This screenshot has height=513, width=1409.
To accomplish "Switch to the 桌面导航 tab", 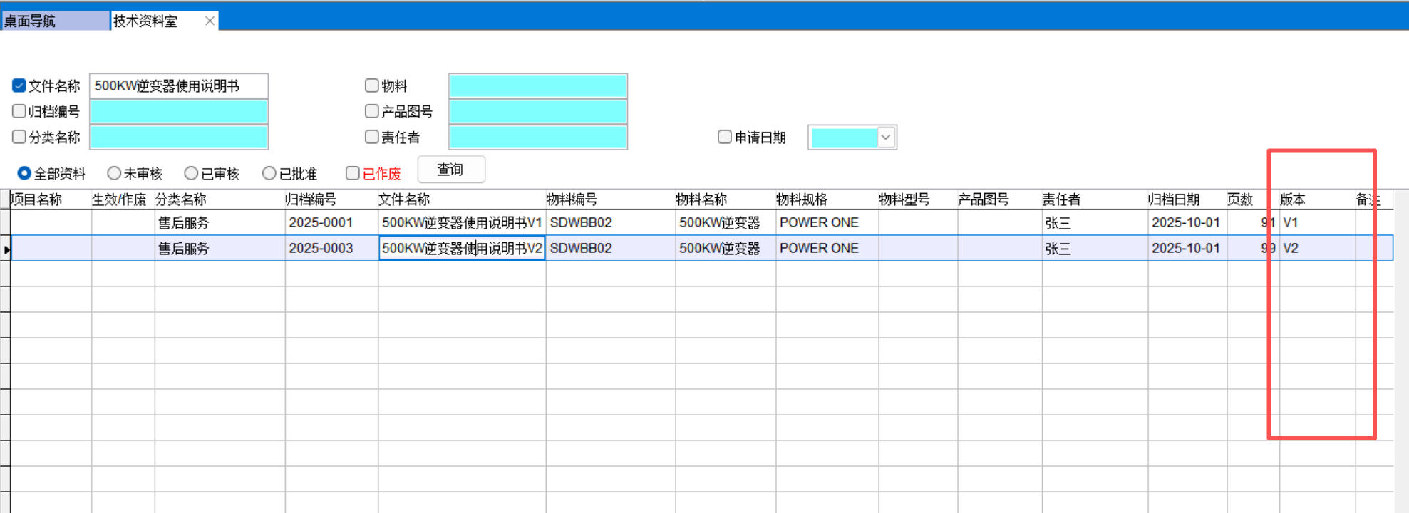I will tap(54, 21).
